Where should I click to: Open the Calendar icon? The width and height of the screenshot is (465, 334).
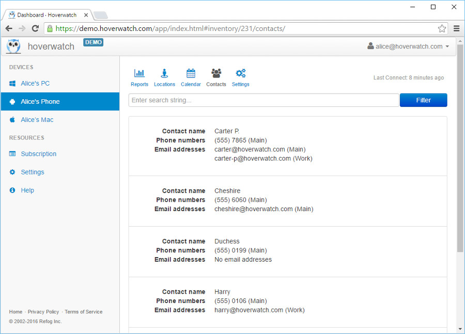(x=191, y=73)
